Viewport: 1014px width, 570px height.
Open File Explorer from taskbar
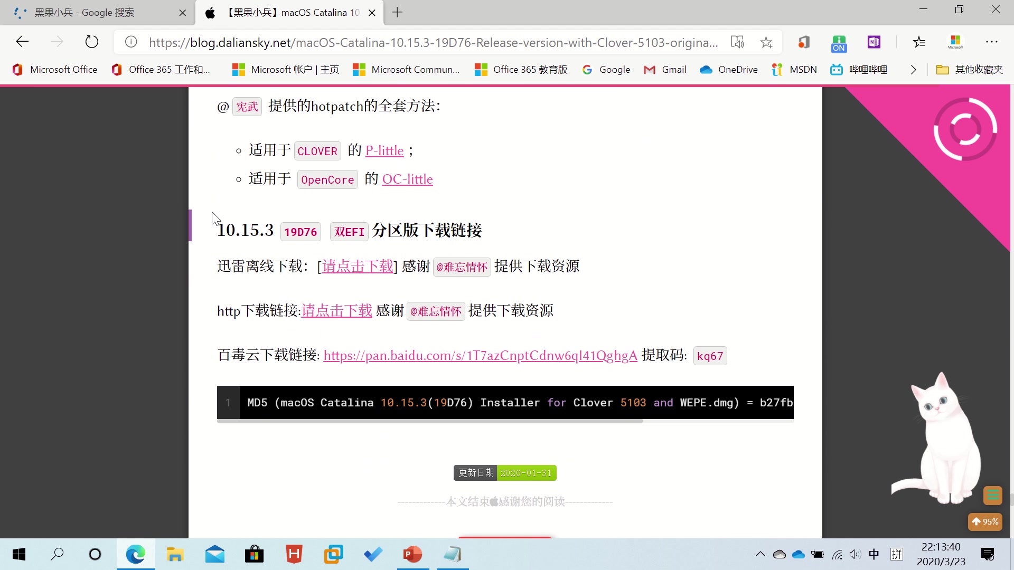175,555
